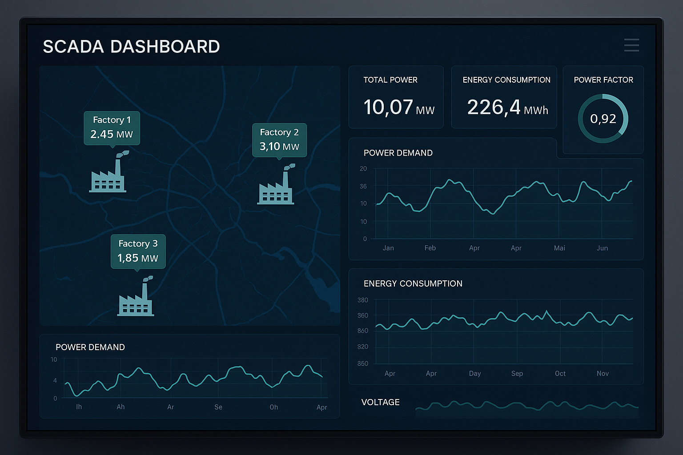
Task: Open the Total Power 10,07 MW card
Action: click(x=396, y=97)
